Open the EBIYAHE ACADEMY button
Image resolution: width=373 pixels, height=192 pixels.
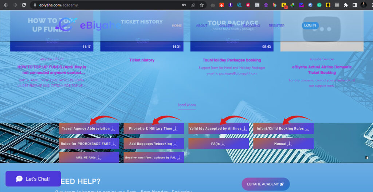(x=266, y=184)
